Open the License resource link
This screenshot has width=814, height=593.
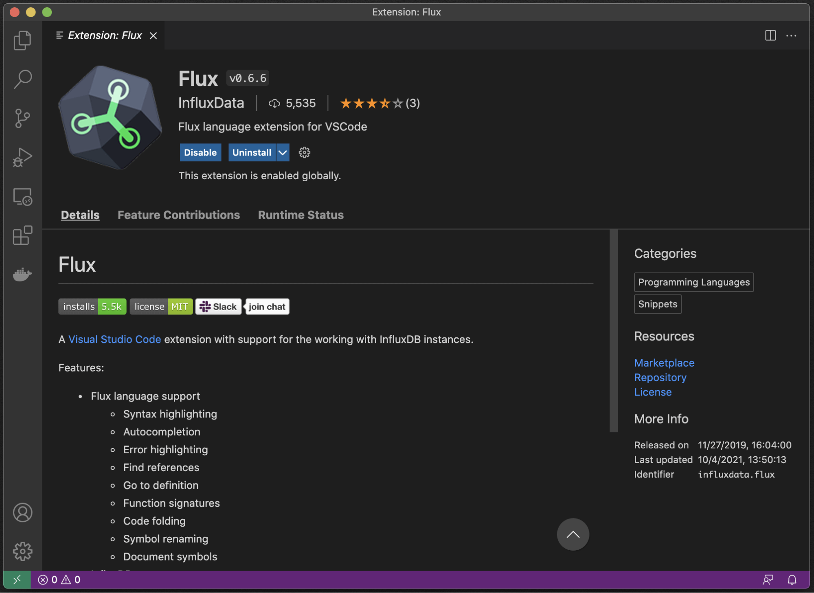coord(653,392)
